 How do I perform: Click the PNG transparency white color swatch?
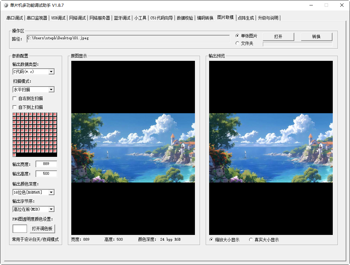click(20, 229)
